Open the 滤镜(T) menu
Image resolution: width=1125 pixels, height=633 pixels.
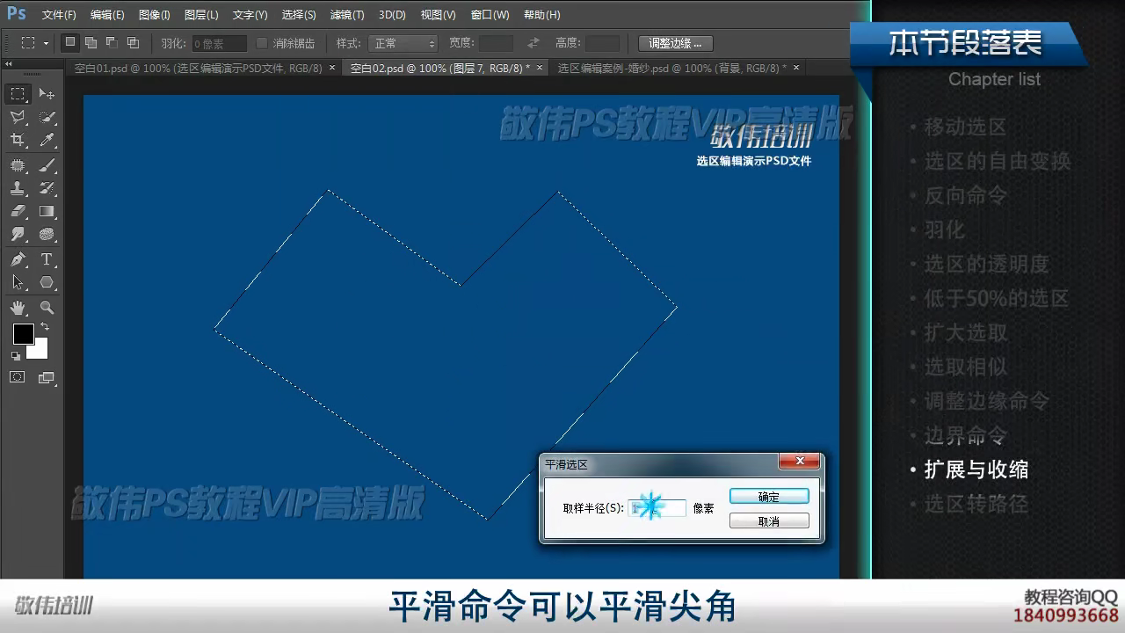[x=347, y=15]
